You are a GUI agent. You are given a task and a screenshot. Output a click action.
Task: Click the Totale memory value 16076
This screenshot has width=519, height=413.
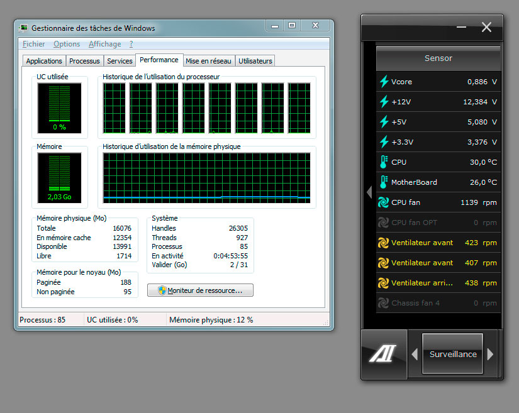click(122, 228)
